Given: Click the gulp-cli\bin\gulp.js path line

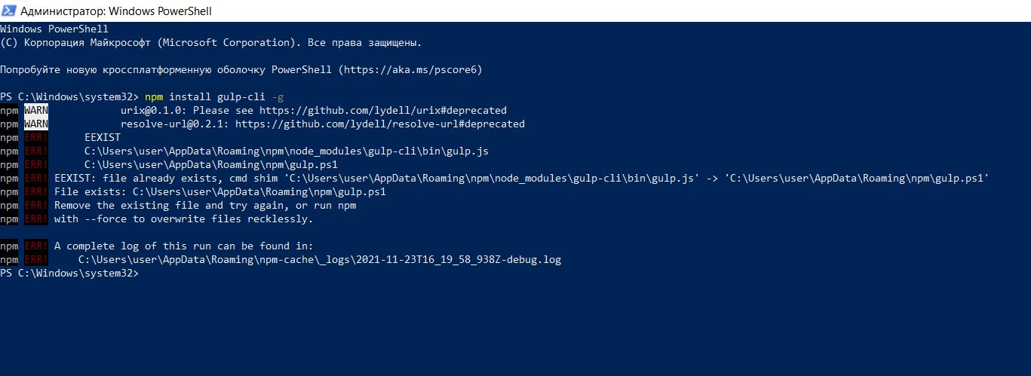Looking at the screenshot, I should [x=287, y=151].
